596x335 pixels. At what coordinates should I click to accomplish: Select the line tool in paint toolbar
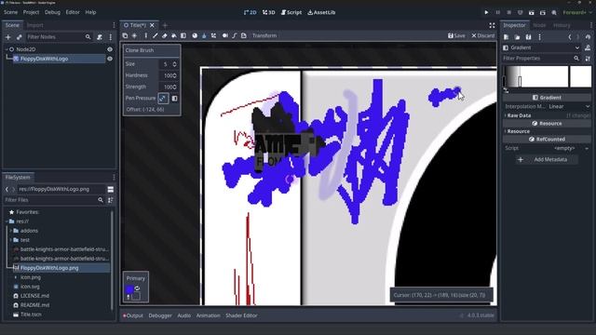(156, 35)
